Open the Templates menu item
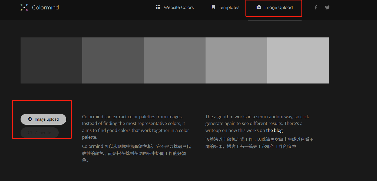 pos(228,7)
